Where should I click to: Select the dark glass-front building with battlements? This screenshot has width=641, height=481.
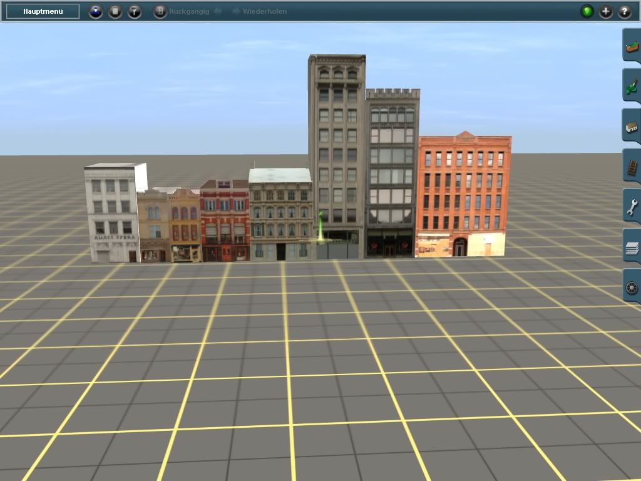pos(392,174)
